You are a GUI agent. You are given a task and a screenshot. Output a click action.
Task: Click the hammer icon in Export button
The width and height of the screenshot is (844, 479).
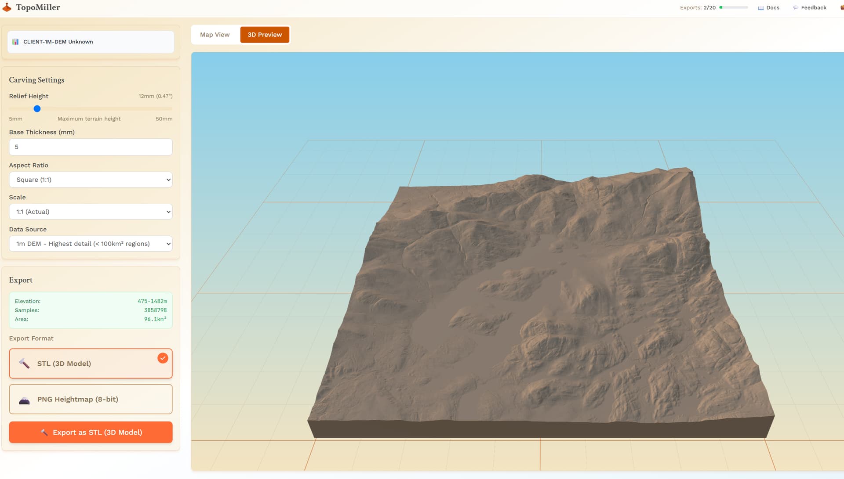44,432
